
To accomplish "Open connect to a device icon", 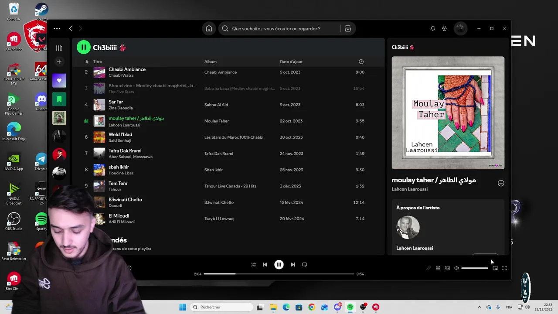I will coord(447,268).
